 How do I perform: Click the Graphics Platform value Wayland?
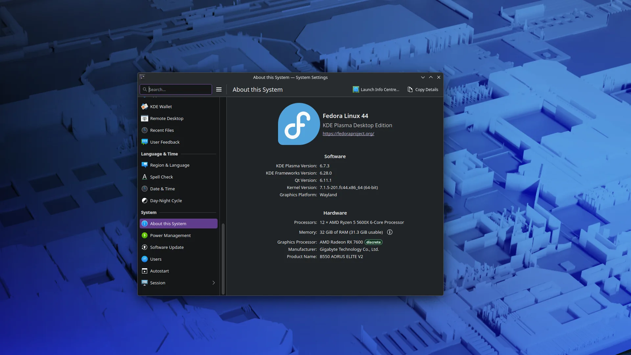pos(328,195)
